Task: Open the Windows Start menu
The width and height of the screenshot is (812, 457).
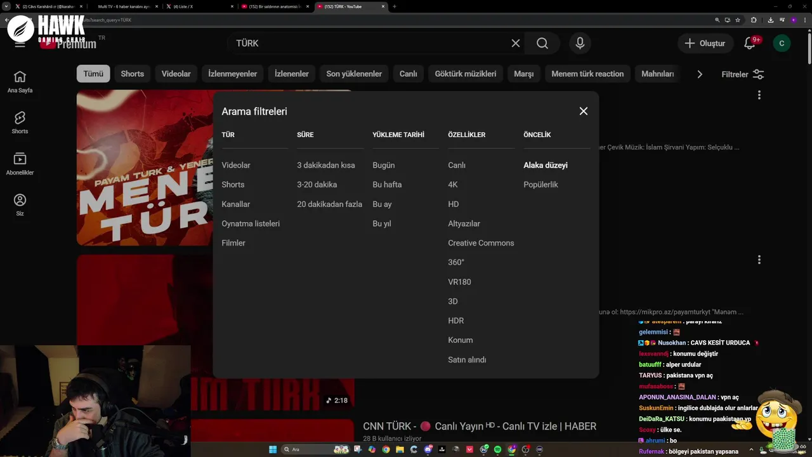Action: coord(273,449)
